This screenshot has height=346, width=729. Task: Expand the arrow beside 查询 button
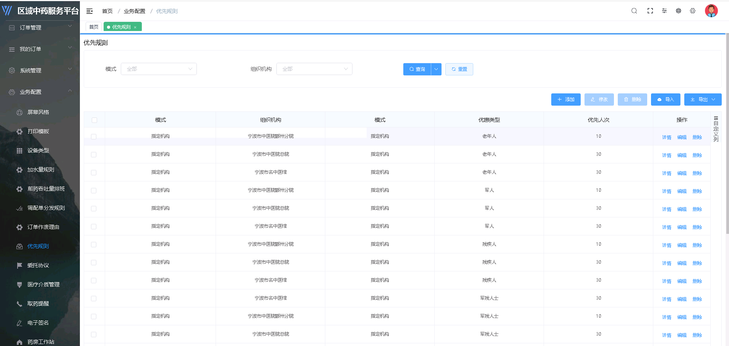436,69
